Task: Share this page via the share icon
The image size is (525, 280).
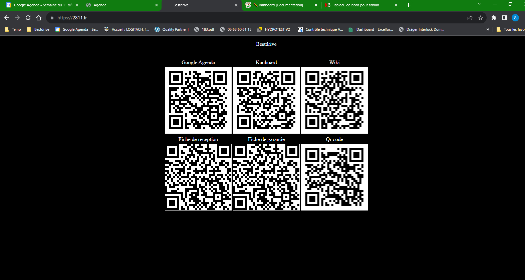Action: pyautogui.click(x=470, y=18)
